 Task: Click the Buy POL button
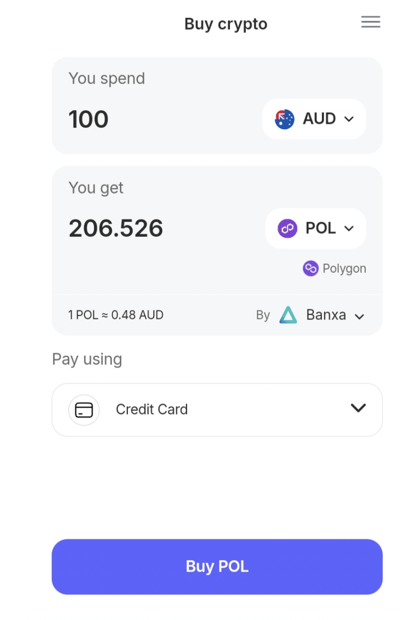click(217, 566)
